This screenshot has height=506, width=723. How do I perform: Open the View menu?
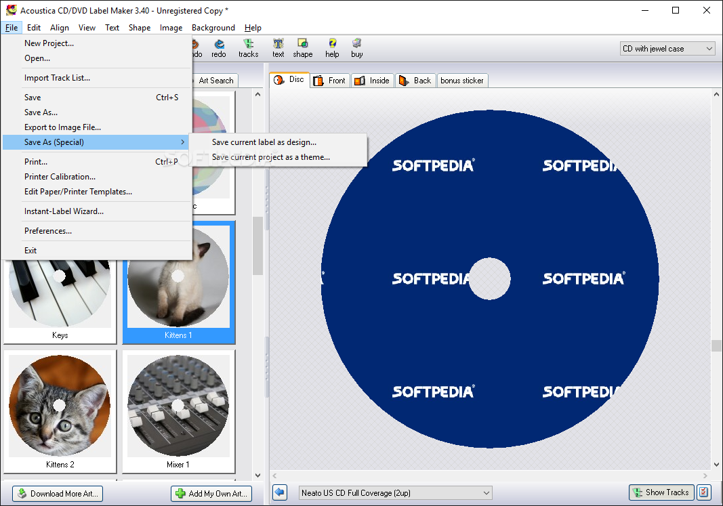point(87,28)
